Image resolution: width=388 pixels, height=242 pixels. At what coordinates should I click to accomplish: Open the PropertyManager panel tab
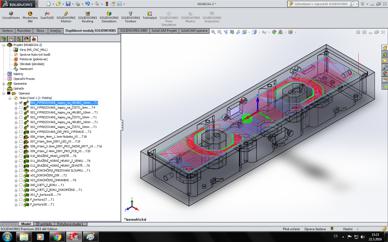click(x=11, y=39)
